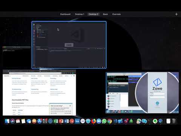The width and height of the screenshot is (181, 136).
Task: Open the App Store dock icon
Action: click(x=40, y=121)
